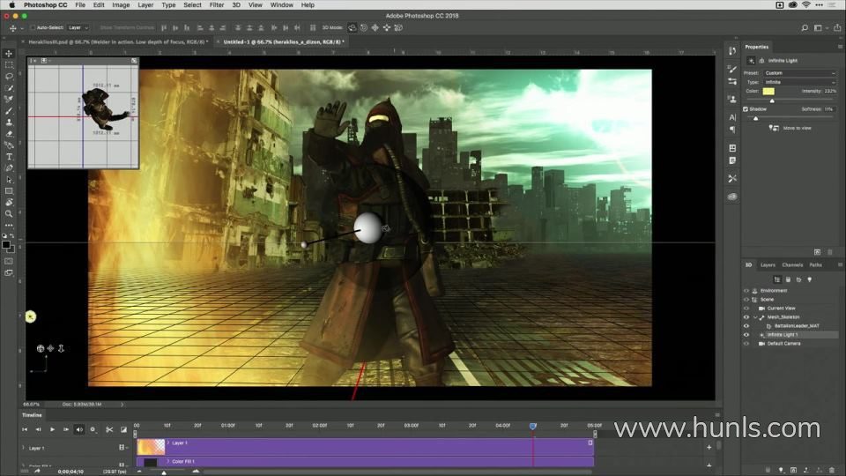This screenshot has height=476, width=846.
Task: Click the Render button in Properties panel
Action: point(818,252)
